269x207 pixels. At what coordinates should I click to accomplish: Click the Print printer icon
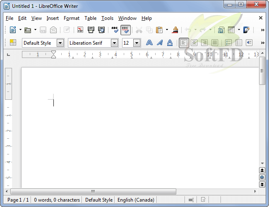click(91, 30)
